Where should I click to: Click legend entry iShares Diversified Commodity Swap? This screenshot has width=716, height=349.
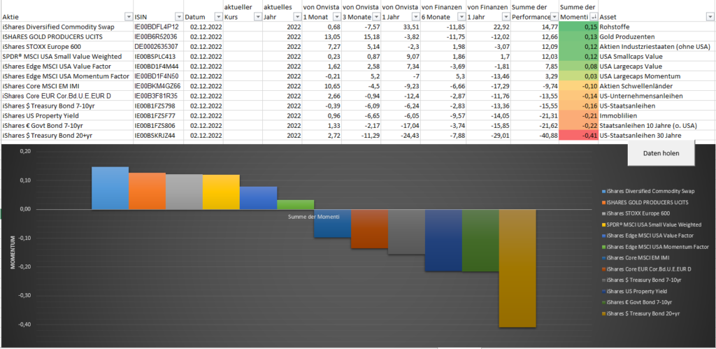click(647, 192)
